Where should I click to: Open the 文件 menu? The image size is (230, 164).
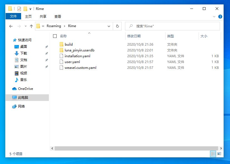pos(13,16)
